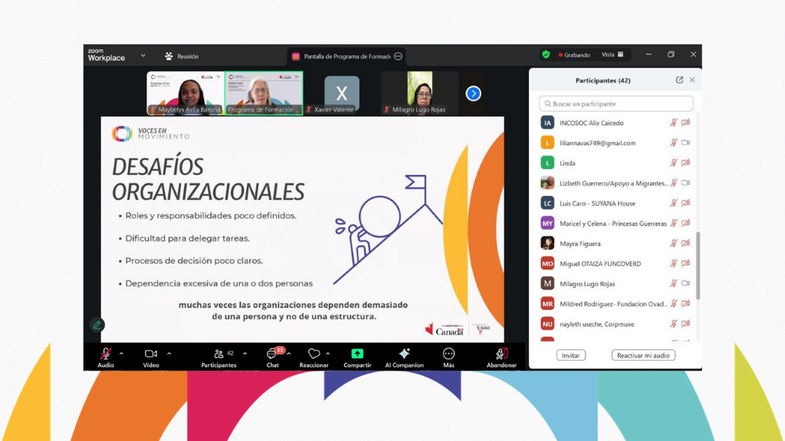Click the Buscar un participante search field

click(616, 103)
